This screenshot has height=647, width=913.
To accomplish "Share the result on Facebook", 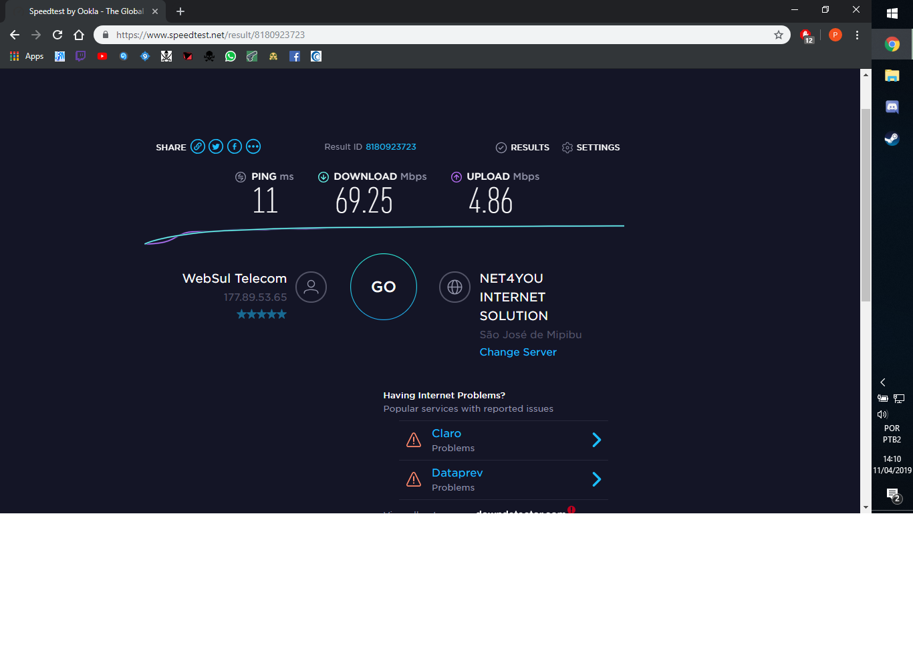I will [x=235, y=147].
